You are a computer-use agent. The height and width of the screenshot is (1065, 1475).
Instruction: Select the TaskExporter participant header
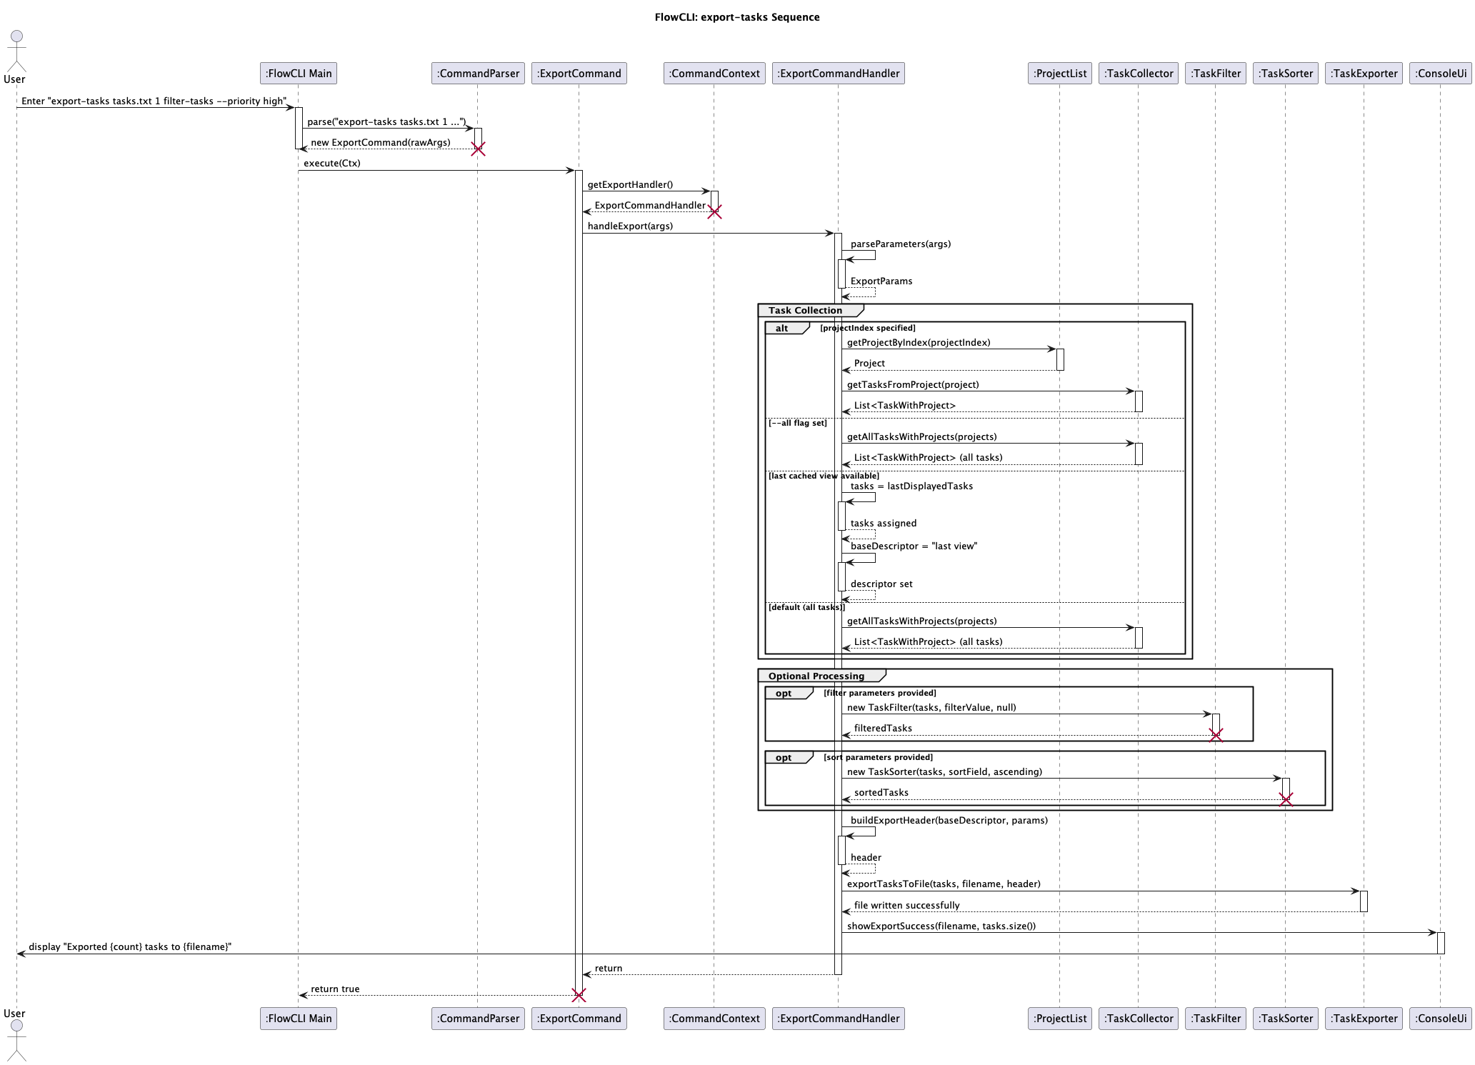tap(1363, 73)
